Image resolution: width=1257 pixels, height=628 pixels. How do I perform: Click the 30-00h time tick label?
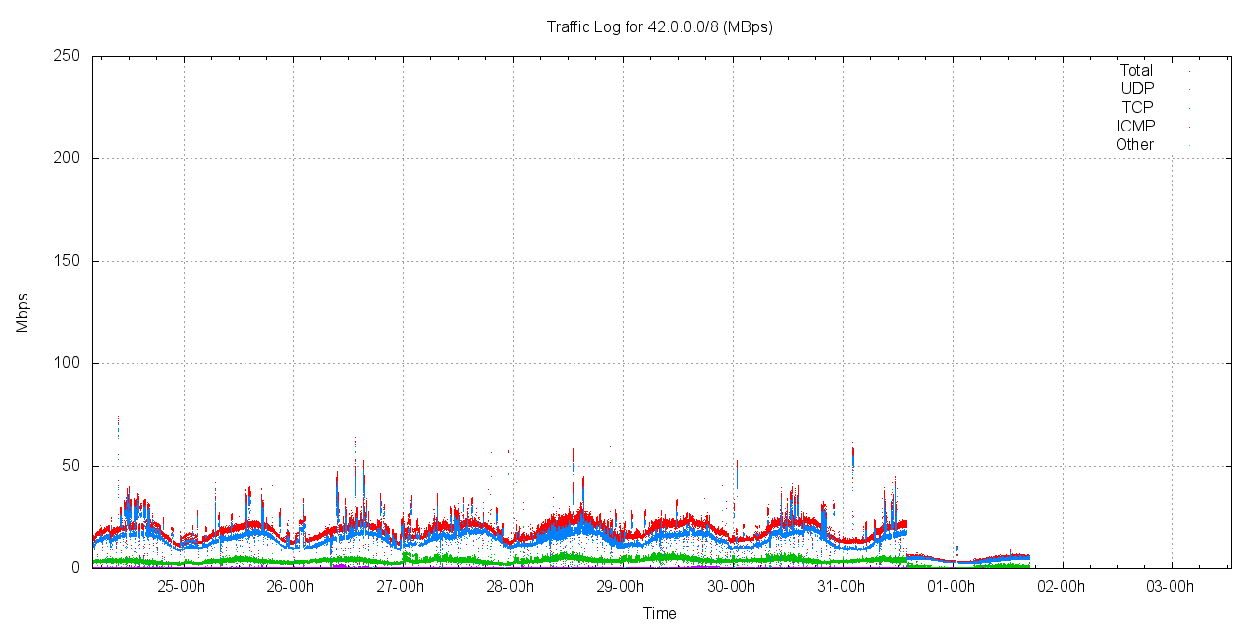[x=731, y=587]
